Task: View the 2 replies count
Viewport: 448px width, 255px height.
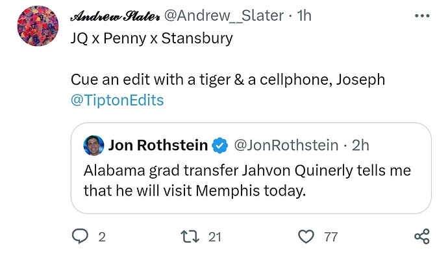Action: tap(102, 237)
